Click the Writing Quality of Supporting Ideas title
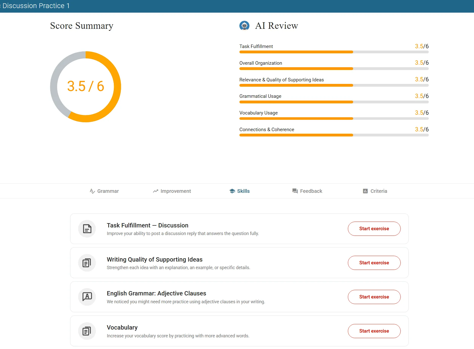This screenshot has width=474, height=349. (x=154, y=260)
